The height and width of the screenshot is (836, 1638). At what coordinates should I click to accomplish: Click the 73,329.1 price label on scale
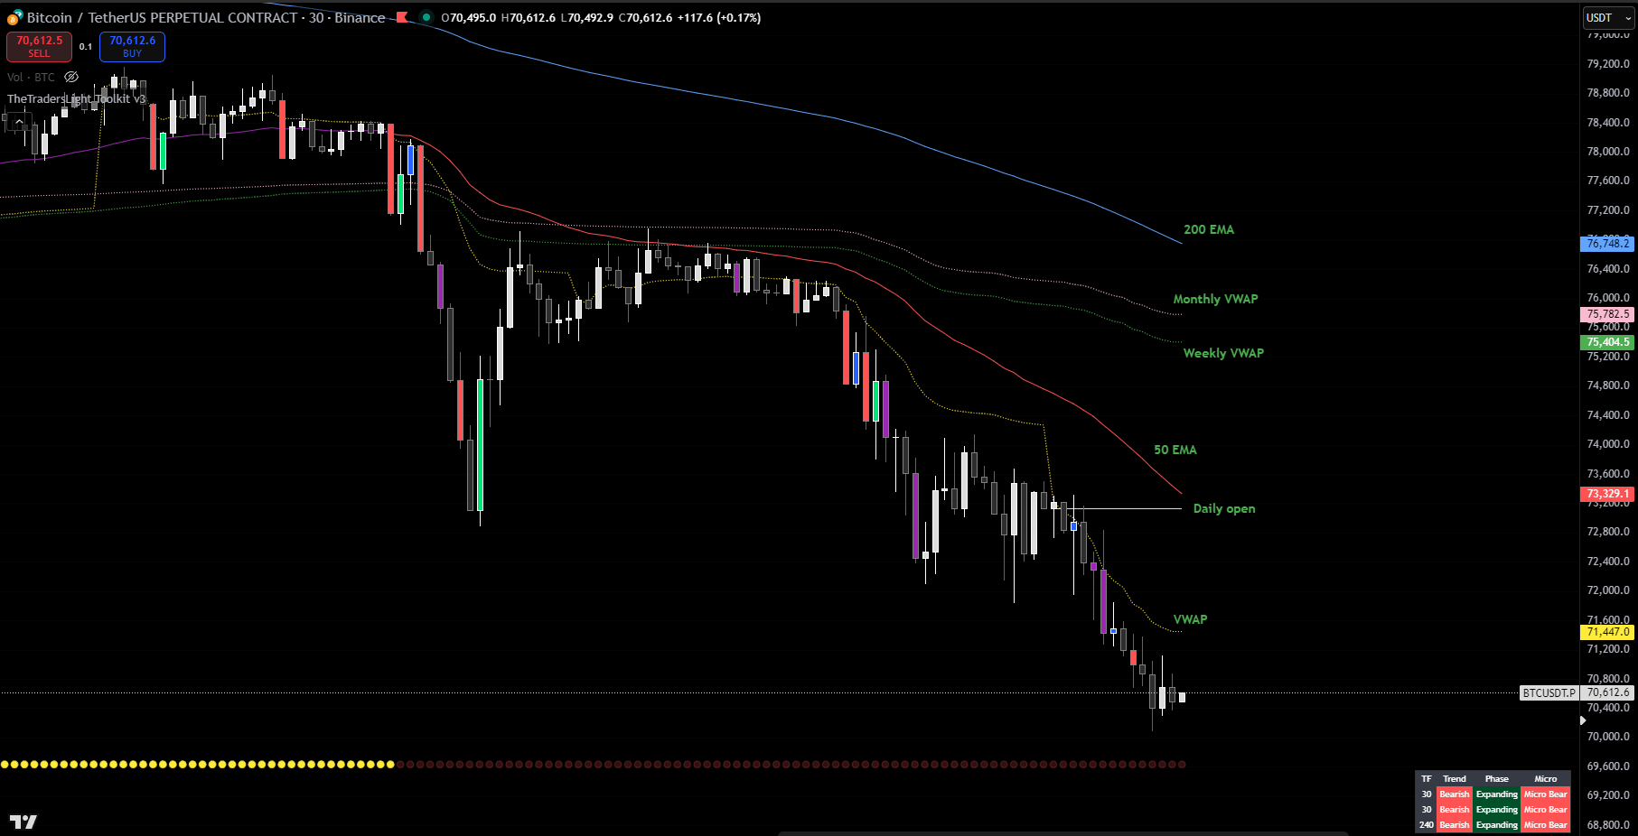click(x=1606, y=494)
